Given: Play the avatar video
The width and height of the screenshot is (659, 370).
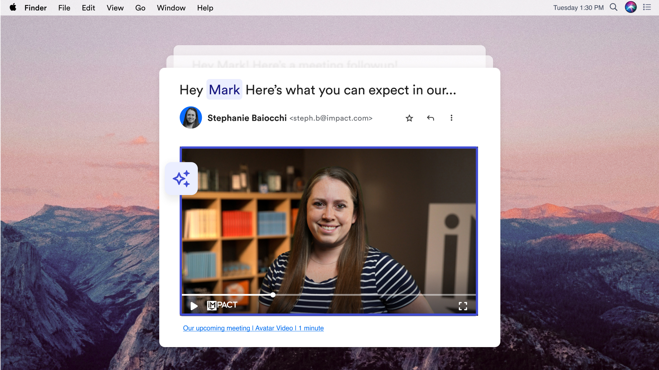Looking at the screenshot, I should (194, 306).
